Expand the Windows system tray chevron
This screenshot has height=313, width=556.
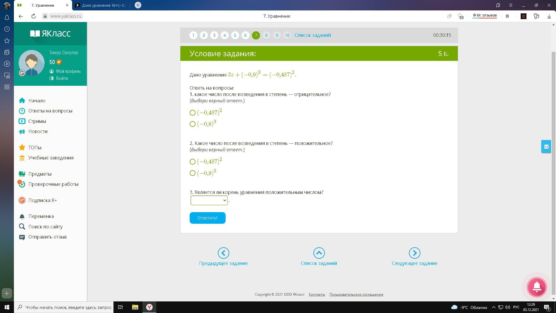(494, 307)
